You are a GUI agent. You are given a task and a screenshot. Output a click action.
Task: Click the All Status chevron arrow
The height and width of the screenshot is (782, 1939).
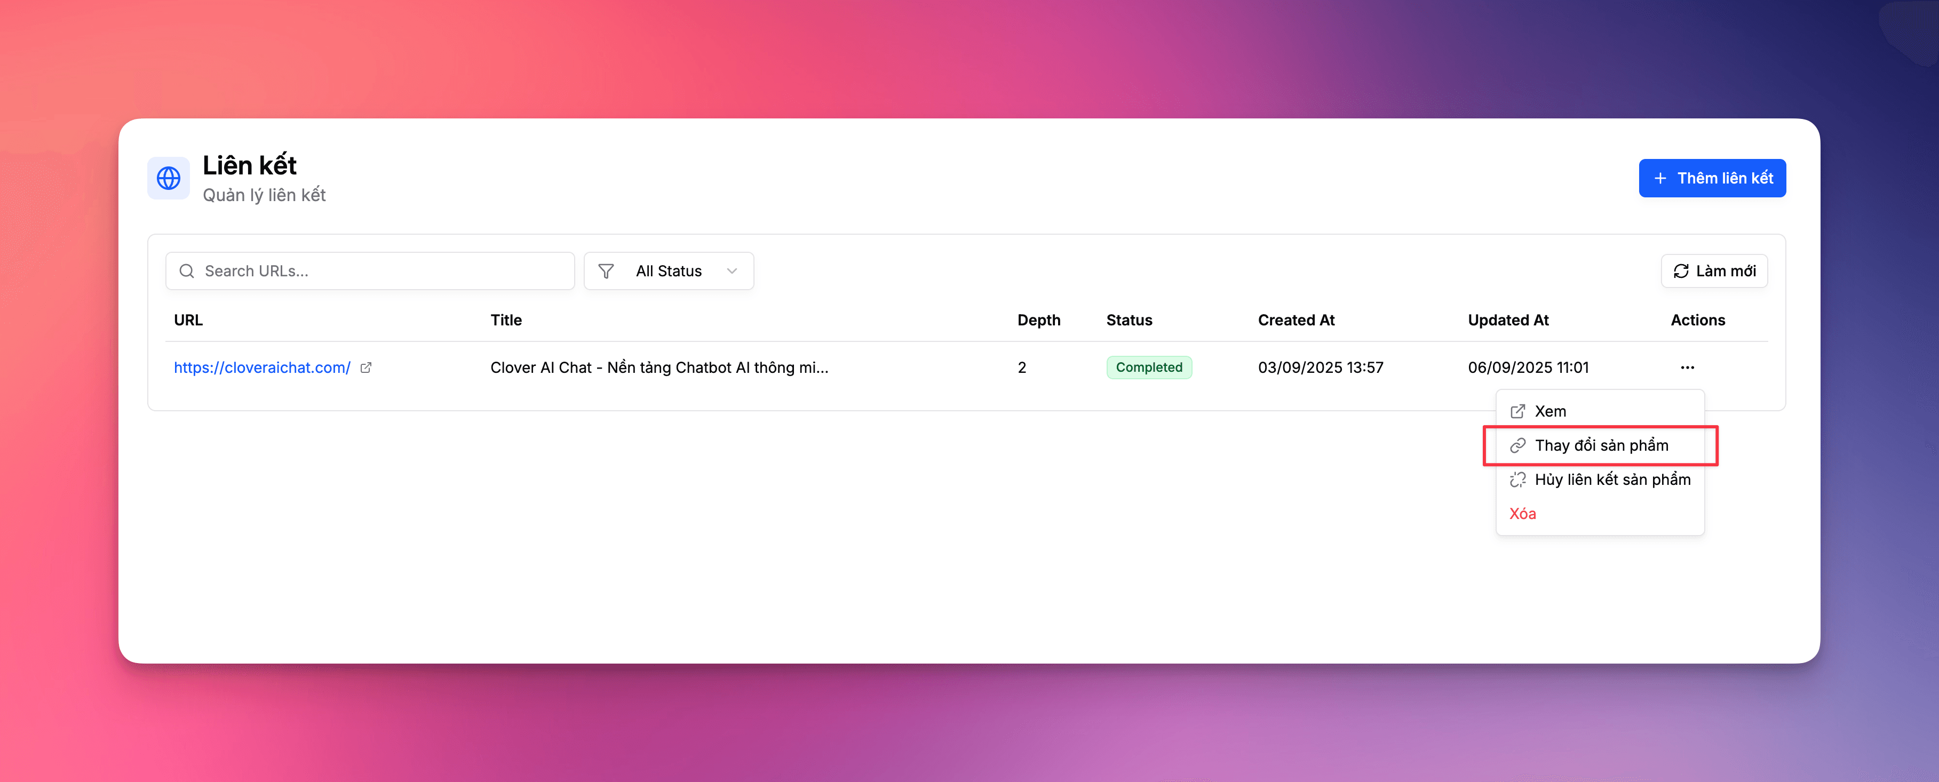[x=732, y=271]
